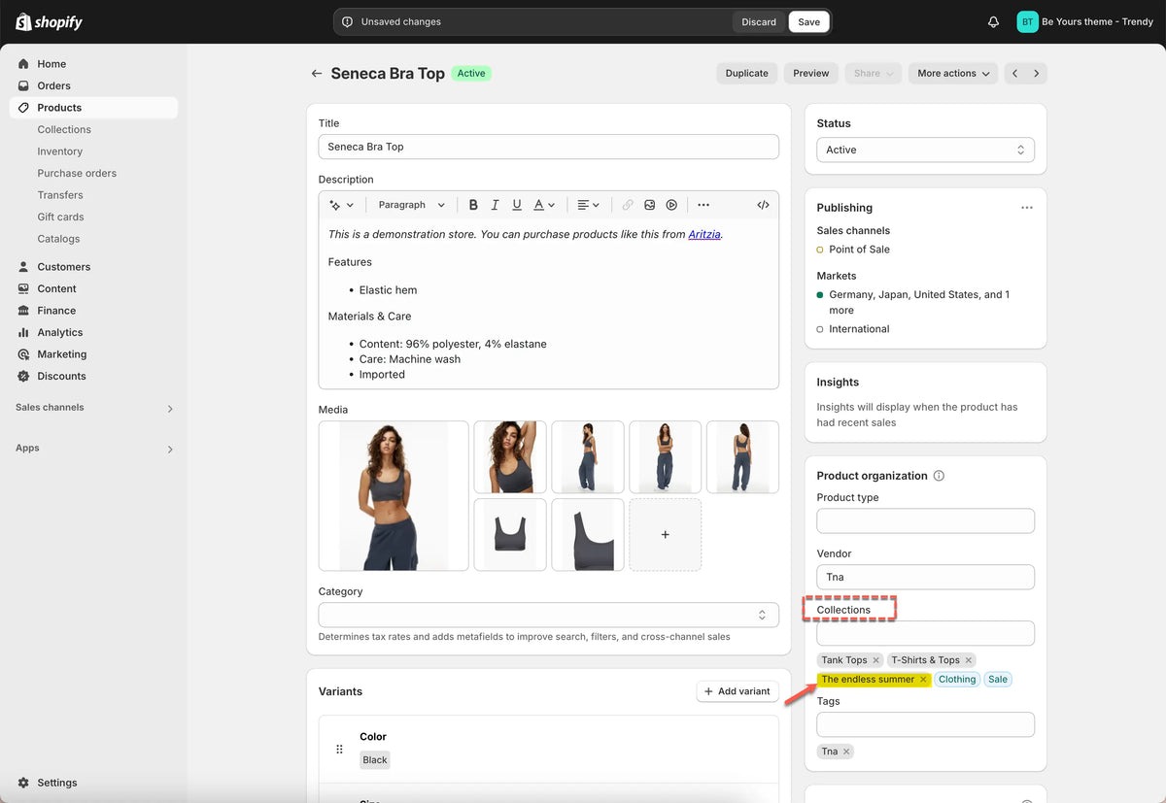Save the unsaved changes
This screenshot has width=1166, height=803.
click(x=808, y=21)
